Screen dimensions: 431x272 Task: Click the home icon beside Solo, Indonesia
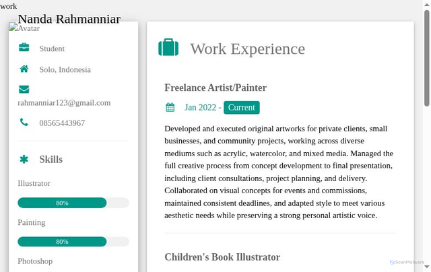click(24, 69)
